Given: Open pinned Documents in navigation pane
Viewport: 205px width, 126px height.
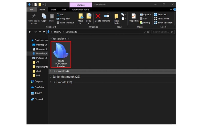Looking at the screenshot, I should 40,49.
